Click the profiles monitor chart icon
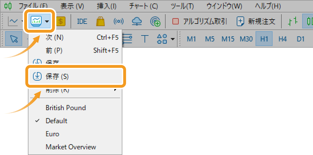 [36, 21]
